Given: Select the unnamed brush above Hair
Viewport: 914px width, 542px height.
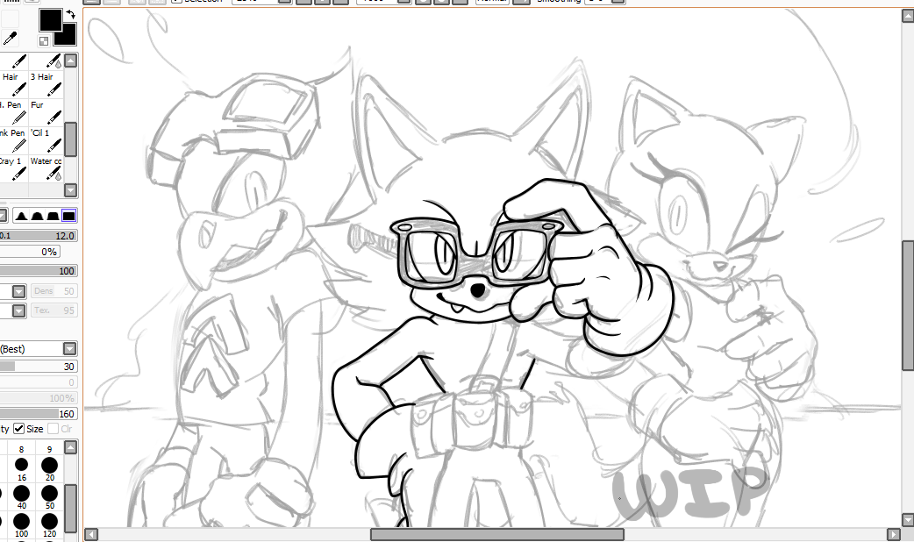Looking at the screenshot, I should click(x=13, y=61).
